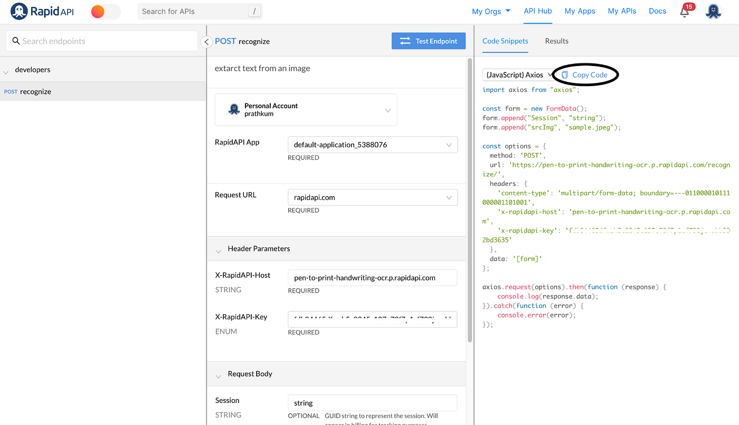739x425 pixels.
Task: Change the (JavaScript) Axios code language
Action: click(517, 74)
